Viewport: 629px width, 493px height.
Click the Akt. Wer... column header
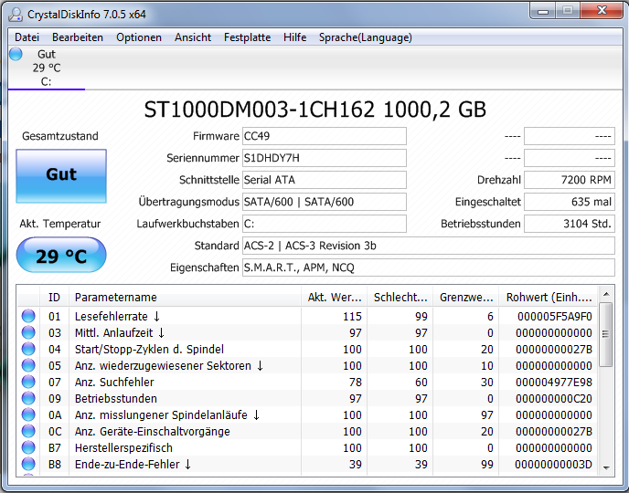pos(335,297)
